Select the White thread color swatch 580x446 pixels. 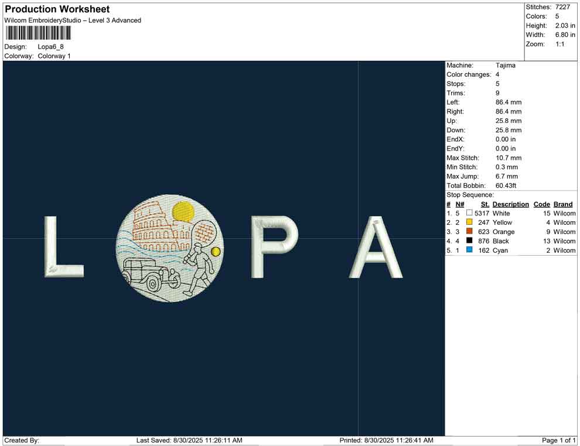[x=469, y=213]
